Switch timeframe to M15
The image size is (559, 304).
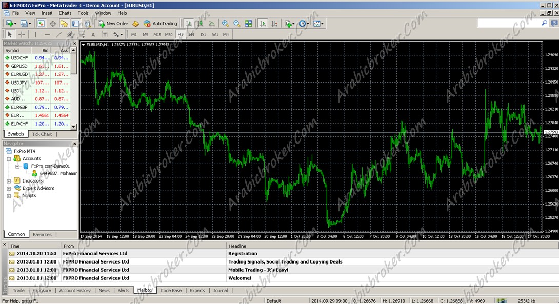point(157,34)
